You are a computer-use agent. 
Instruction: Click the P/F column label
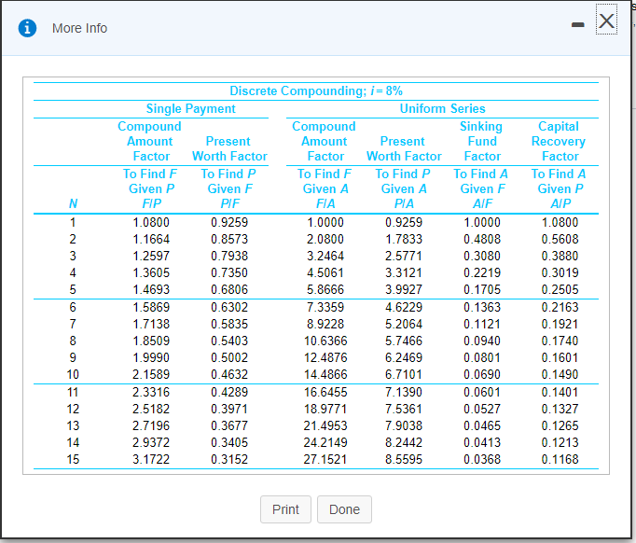tap(230, 203)
